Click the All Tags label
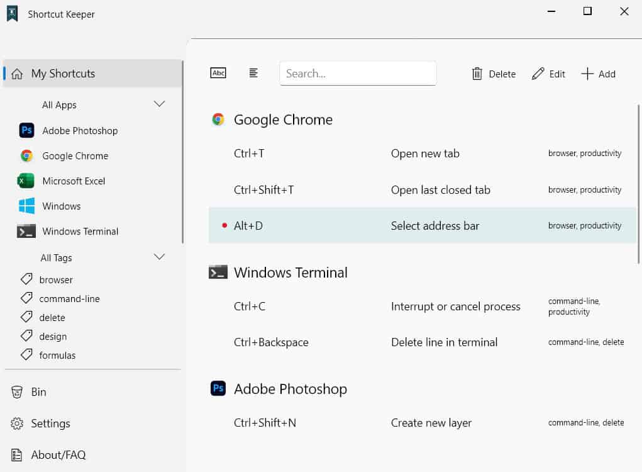This screenshot has height=472, width=642. click(x=57, y=258)
